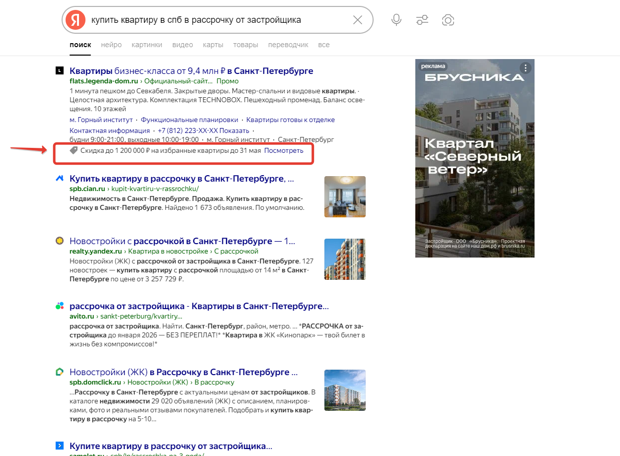Screen dimensions: 620x456
Task: Open the Avito рассрочка от застройщика result
Action: point(199,306)
